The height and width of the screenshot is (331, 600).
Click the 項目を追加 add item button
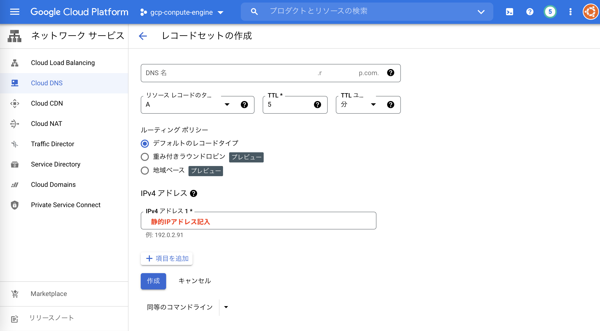(x=167, y=258)
